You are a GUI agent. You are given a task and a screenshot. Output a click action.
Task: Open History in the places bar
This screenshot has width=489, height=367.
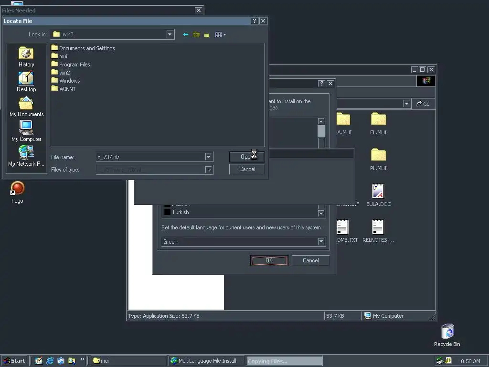click(26, 57)
